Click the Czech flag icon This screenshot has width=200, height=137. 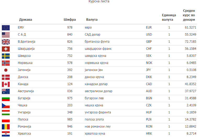6,106
